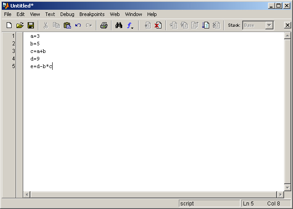Close the document with toolbar X button

coord(287,25)
